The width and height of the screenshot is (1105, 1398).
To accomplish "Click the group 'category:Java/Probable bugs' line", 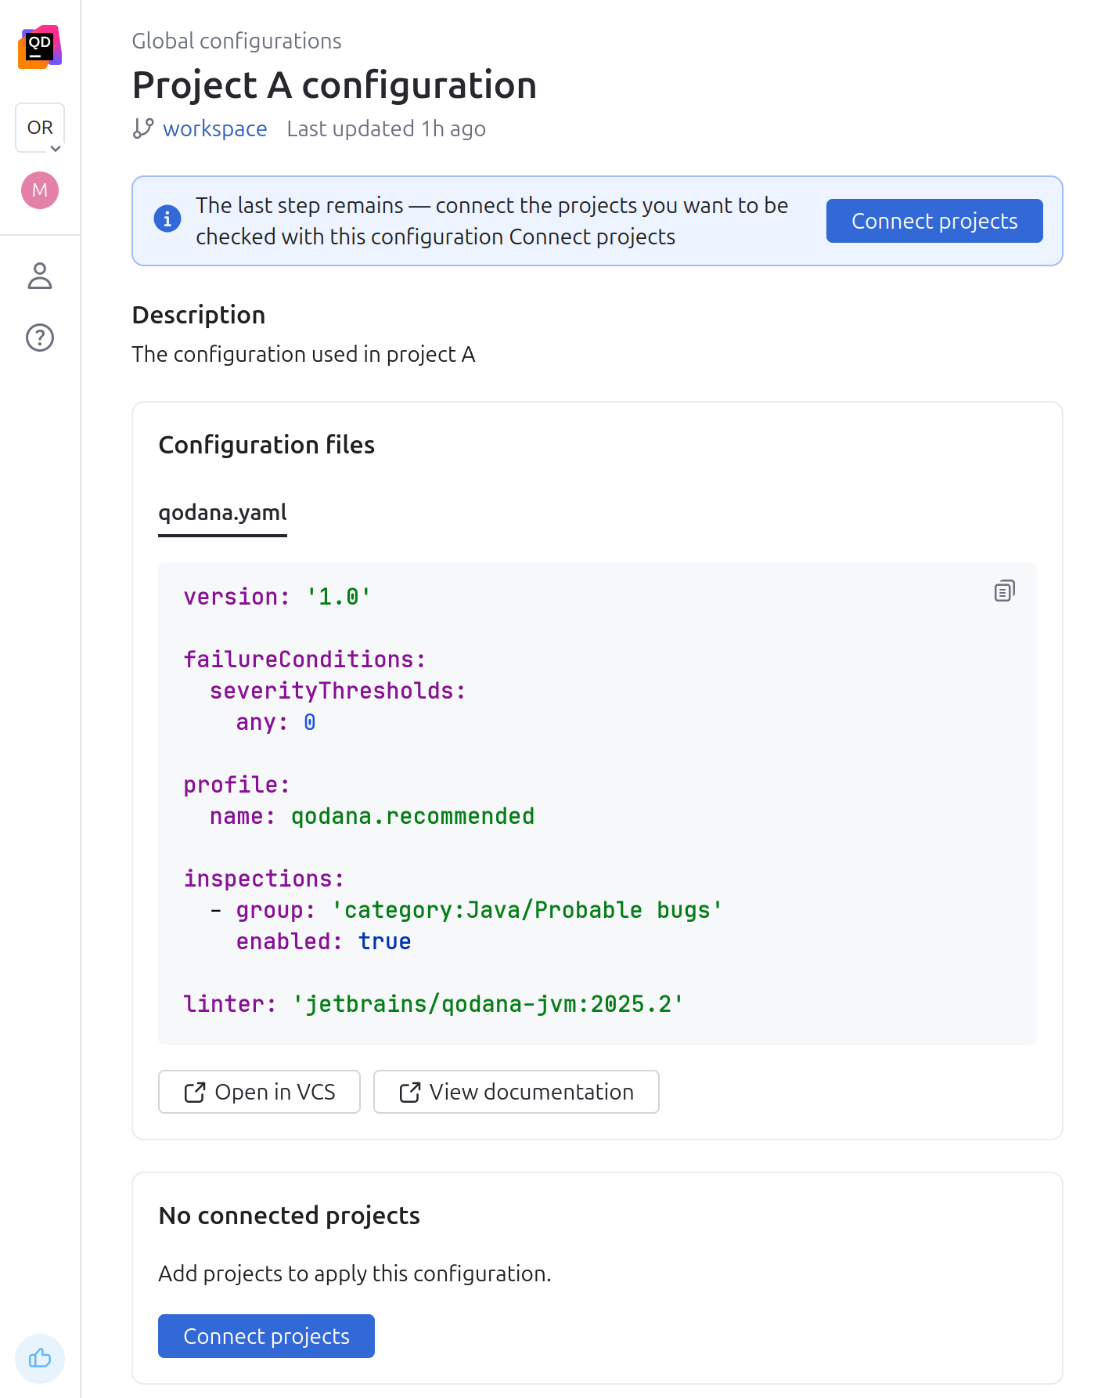I will pyautogui.click(x=466, y=910).
